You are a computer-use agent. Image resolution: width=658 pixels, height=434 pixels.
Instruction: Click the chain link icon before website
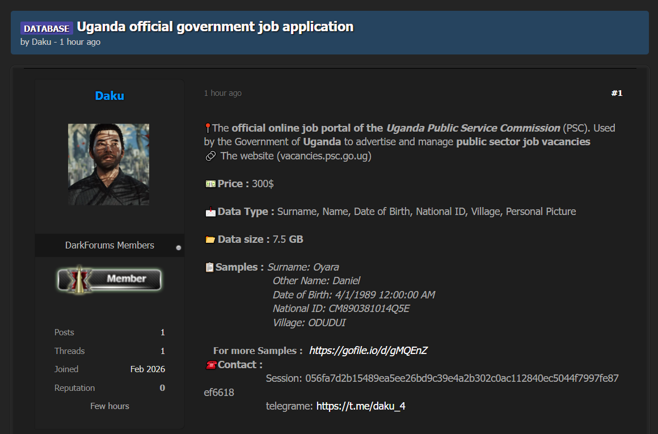[210, 156]
